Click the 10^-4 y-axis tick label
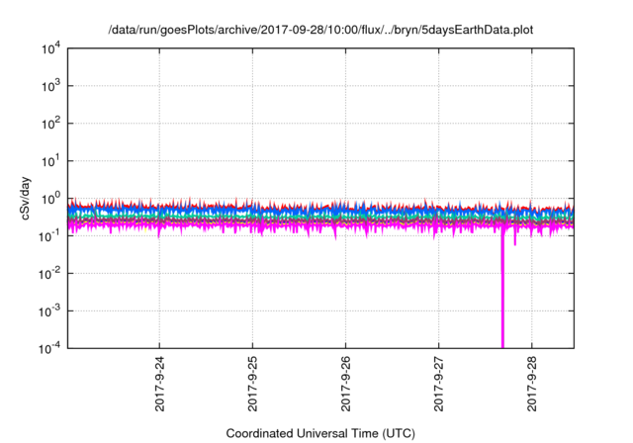The height and width of the screenshot is (443, 633). pyautogui.click(x=49, y=348)
